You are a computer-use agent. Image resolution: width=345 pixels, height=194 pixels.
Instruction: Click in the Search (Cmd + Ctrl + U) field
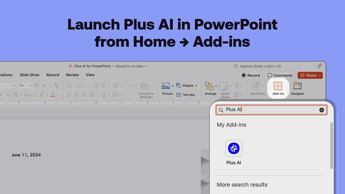click(273, 66)
